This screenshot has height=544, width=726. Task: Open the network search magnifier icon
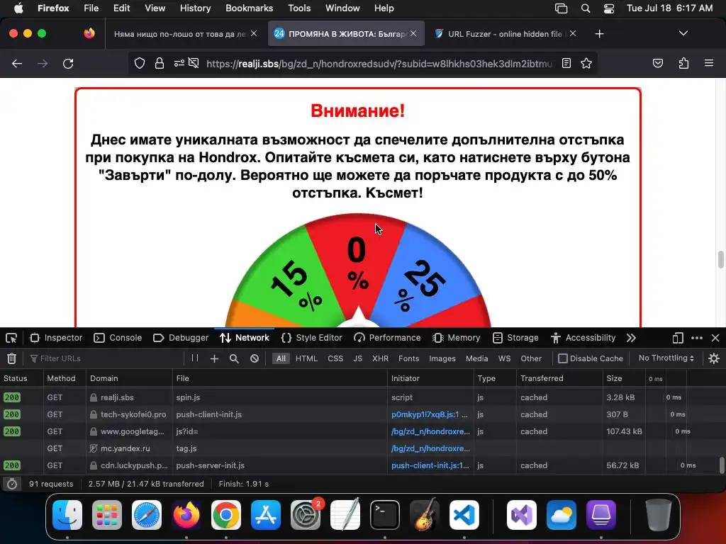click(x=234, y=358)
